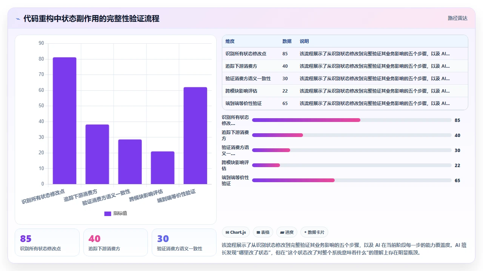
Task: Click the 识别所有状态修改点 bar in chart
Action: click(65, 121)
